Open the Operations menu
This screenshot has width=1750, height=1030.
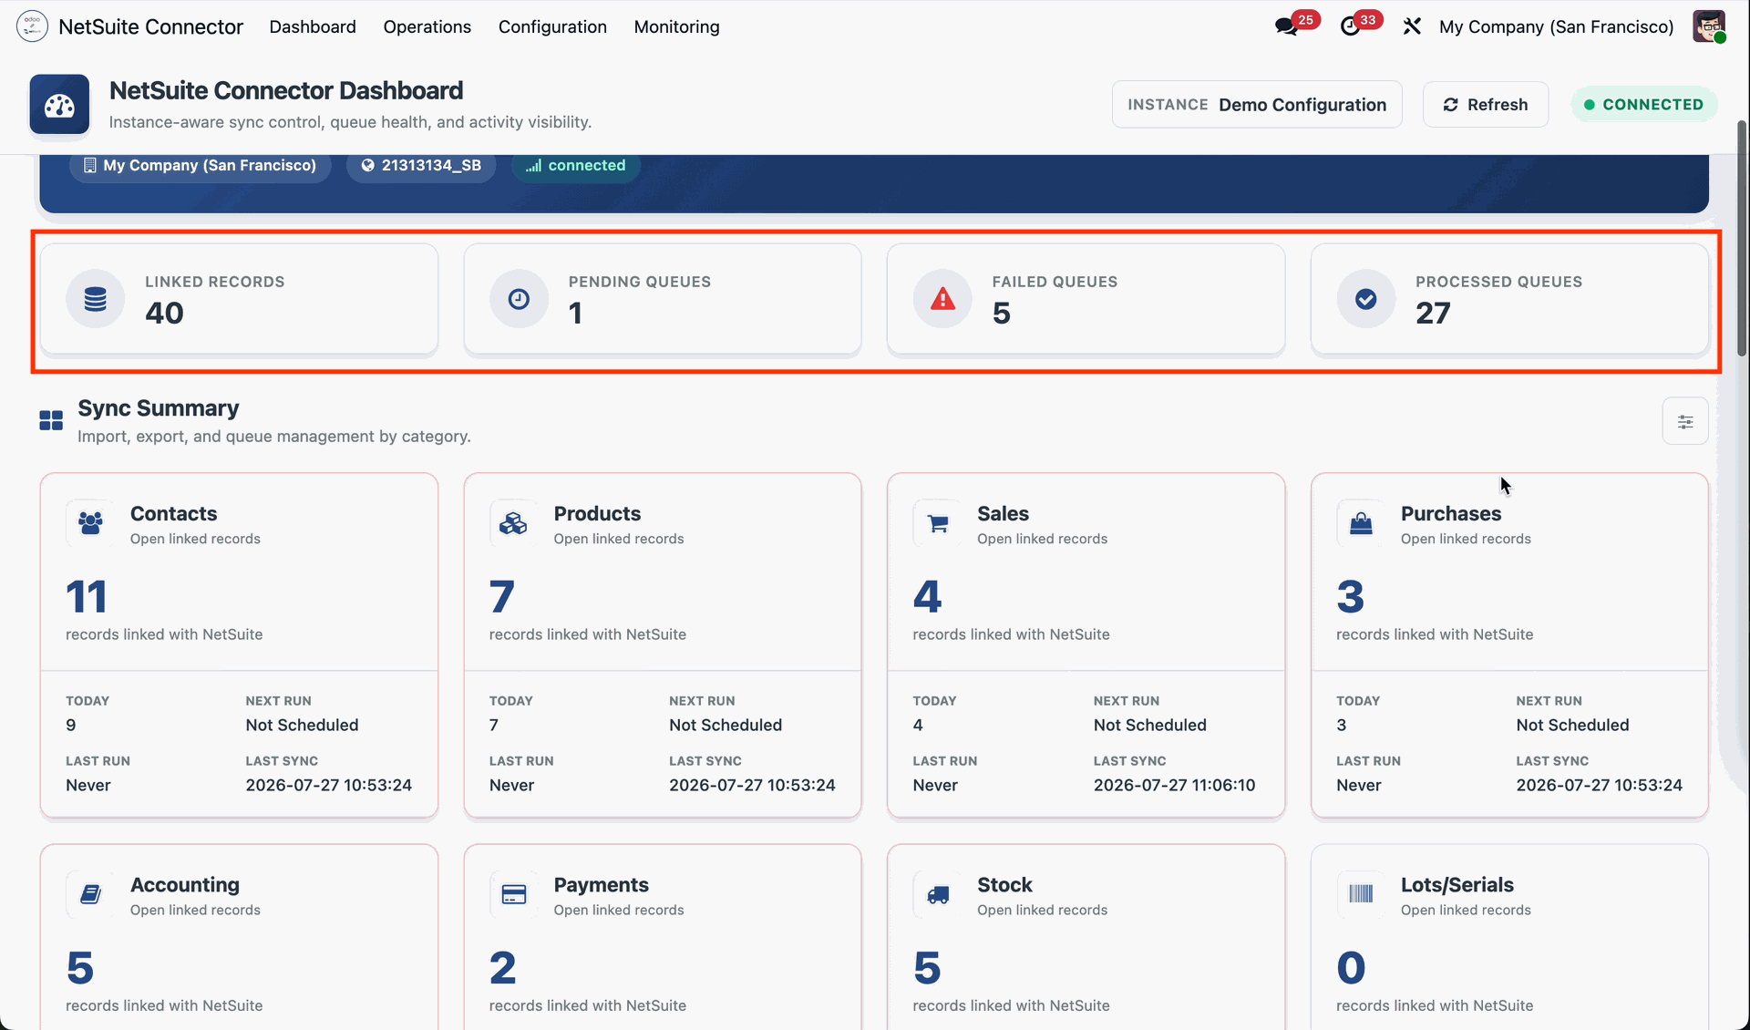point(427,26)
